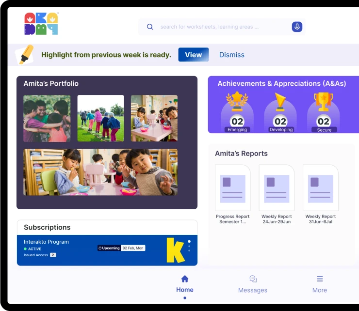
Task: Switch to the Messages tab
Action: point(253,284)
